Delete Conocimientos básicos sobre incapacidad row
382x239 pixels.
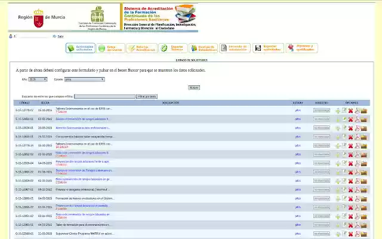[350, 137]
